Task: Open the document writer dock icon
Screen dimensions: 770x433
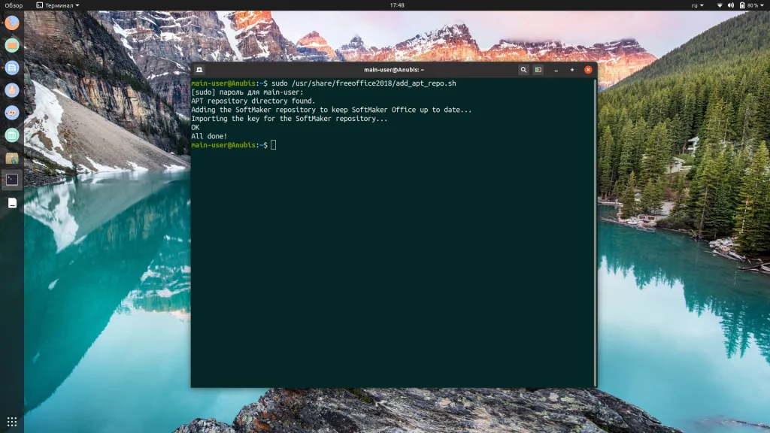Action: coord(12,68)
